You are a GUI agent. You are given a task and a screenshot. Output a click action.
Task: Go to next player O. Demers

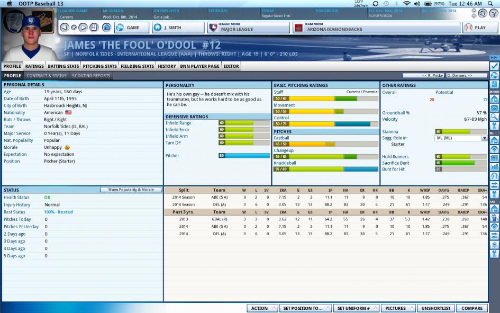click(467, 76)
